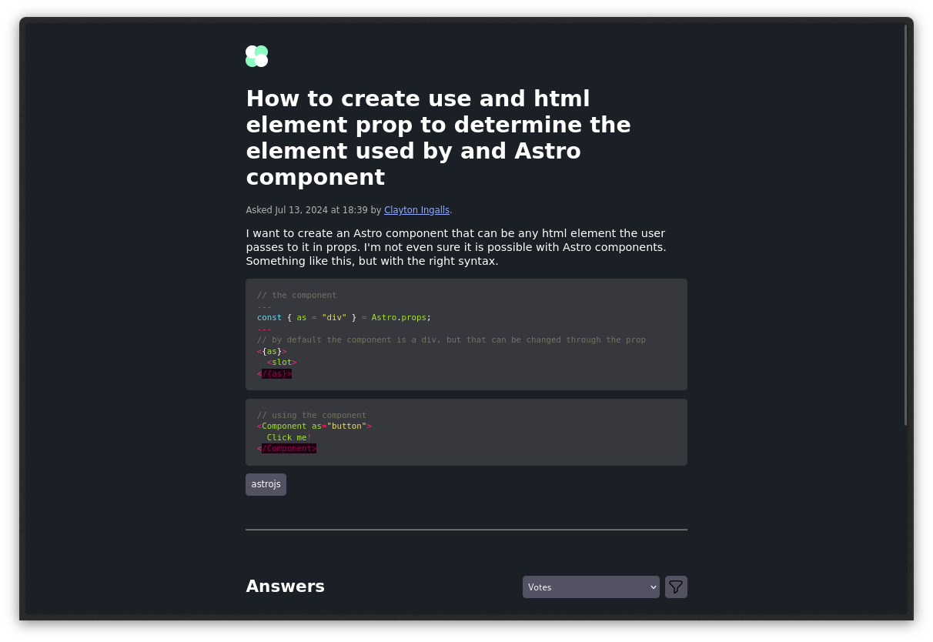Click the highlighted '</{as}>' closing tag
The width and height of the screenshot is (933, 642).
[x=276, y=373]
